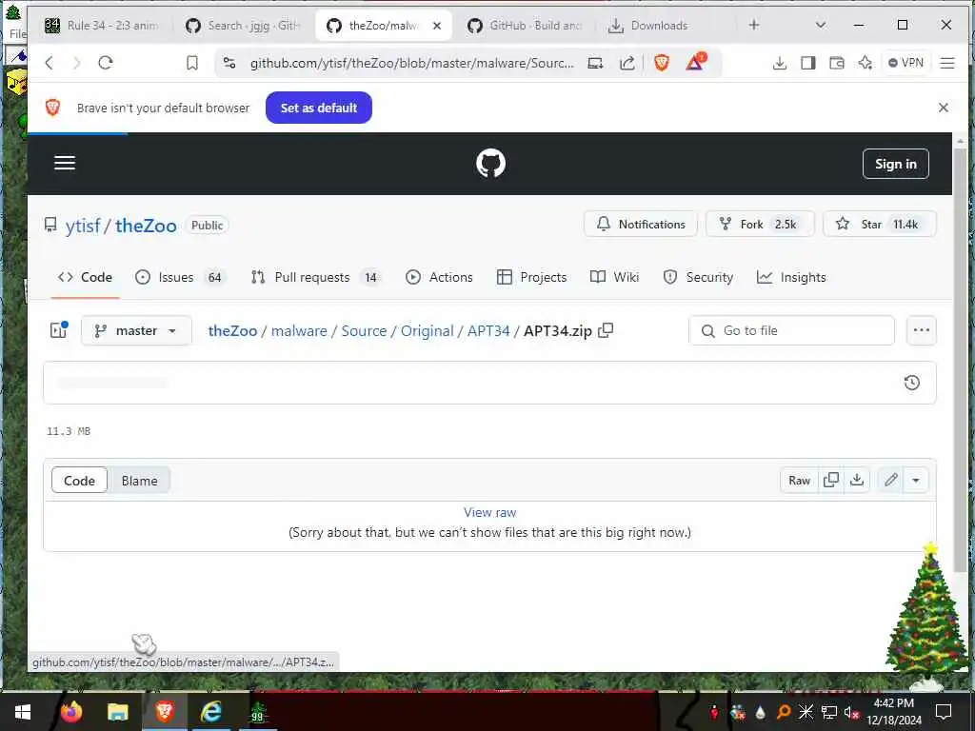Open Brave Wallet icon
Viewport: 975px width, 731px height.
[837, 63]
